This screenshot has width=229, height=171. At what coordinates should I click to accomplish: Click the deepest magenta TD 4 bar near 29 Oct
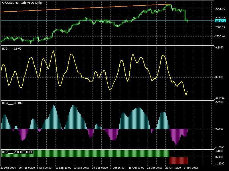pyautogui.click(x=176, y=137)
